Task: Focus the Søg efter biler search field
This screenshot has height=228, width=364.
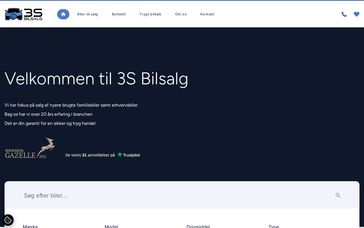Action: tap(182, 196)
